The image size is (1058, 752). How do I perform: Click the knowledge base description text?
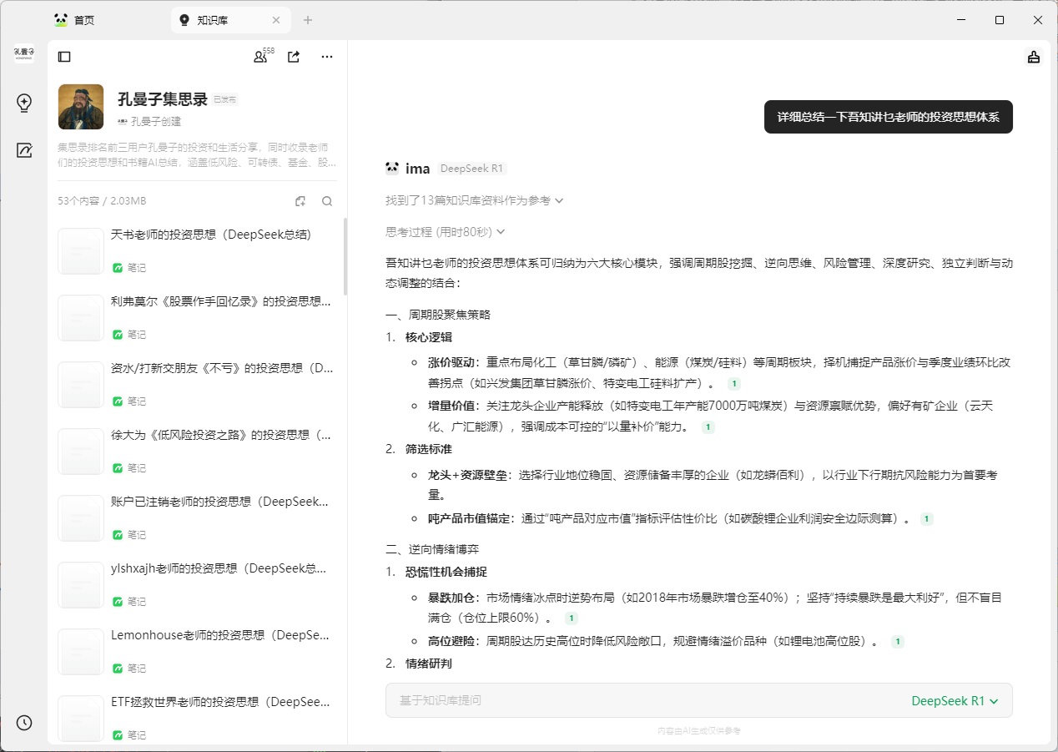click(197, 154)
